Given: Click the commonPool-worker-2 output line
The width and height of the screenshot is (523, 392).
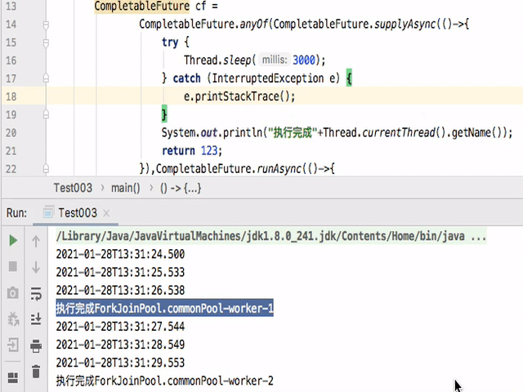Looking at the screenshot, I should tap(165, 381).
